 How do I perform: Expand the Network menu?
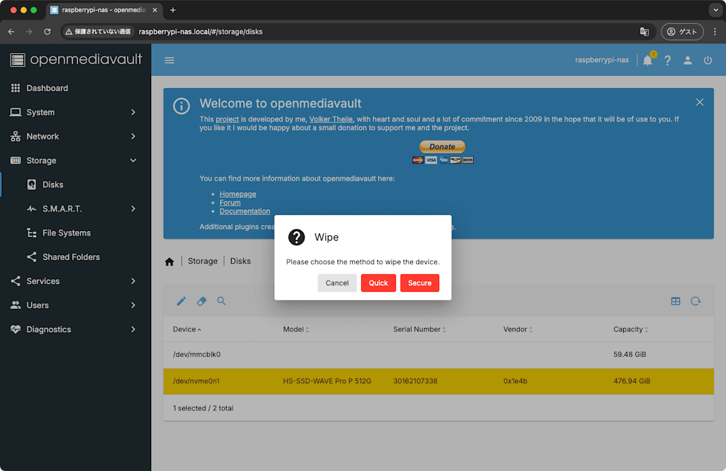[x=75, y=137]
